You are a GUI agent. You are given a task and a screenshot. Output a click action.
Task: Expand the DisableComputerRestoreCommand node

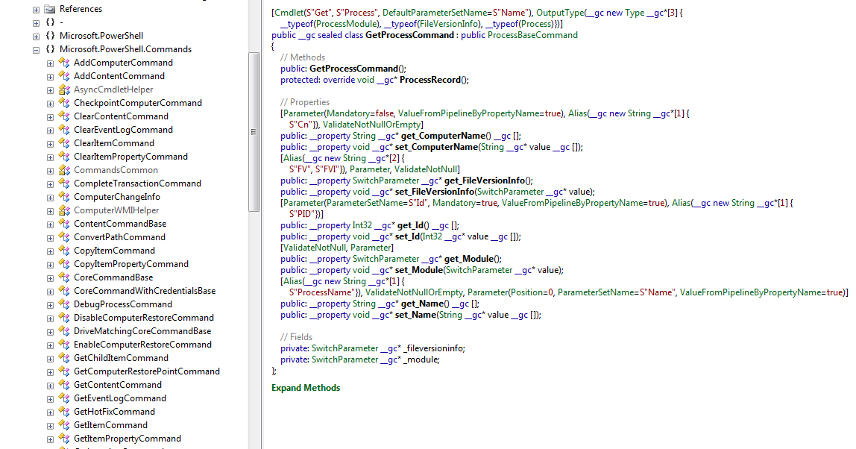[x=50, y=318]
